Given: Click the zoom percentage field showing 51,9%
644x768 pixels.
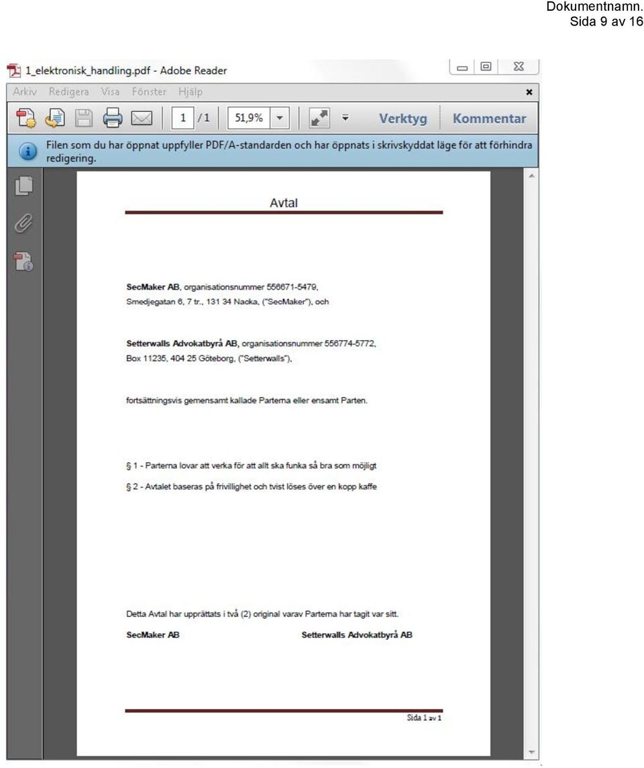Looking at the screenshot, I should coord(249,118).
